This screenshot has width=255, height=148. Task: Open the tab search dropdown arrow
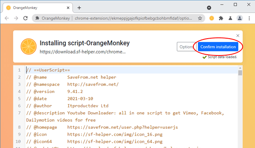pyautogui.click(x=209, y=8)
